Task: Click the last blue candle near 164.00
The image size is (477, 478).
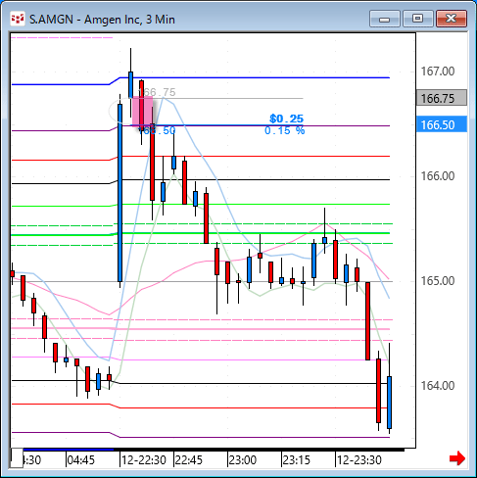Action: 389,403
